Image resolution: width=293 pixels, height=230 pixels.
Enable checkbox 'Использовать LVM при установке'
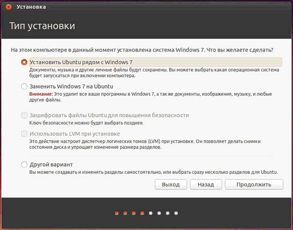coord(24,134)
